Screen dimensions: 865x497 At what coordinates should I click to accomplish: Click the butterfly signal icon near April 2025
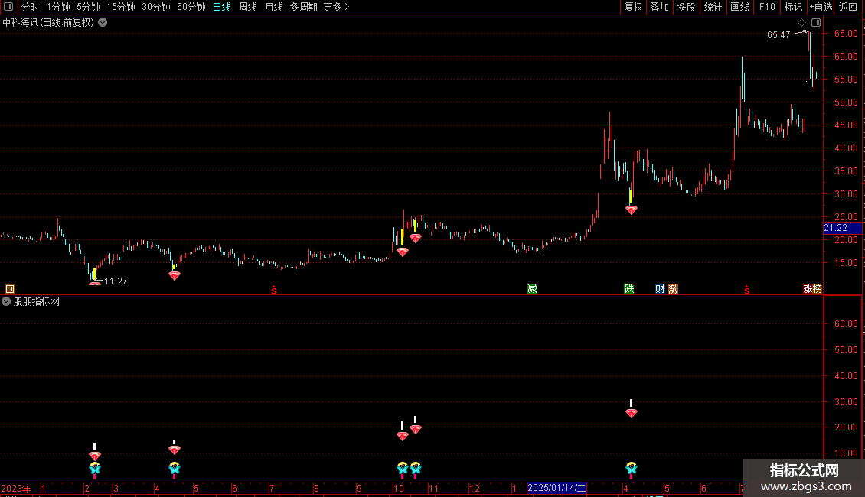[x=631, y=469]
